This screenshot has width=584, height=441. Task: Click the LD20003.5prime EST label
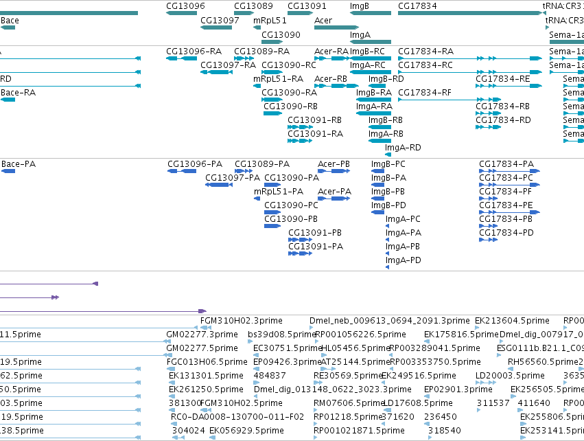click(510, 375)
